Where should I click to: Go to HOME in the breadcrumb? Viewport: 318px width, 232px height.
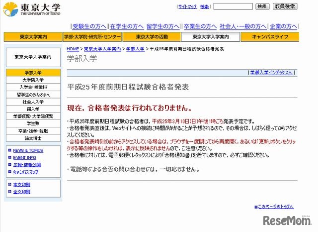pyautogui.click(x=73, y=49)
